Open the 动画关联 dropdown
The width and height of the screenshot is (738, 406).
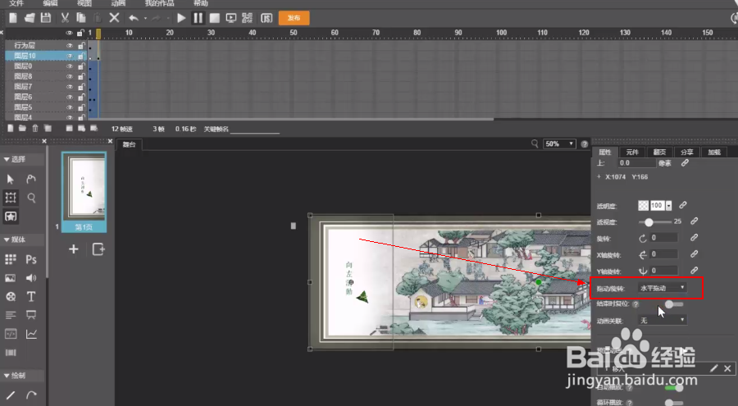pyautogui.click(x=663, y=320)
